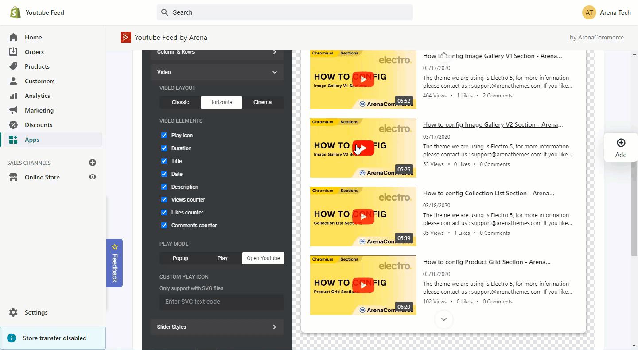The image size is (638, 350).
Task: Play Product Grid video icon
Action: (363, 285)
